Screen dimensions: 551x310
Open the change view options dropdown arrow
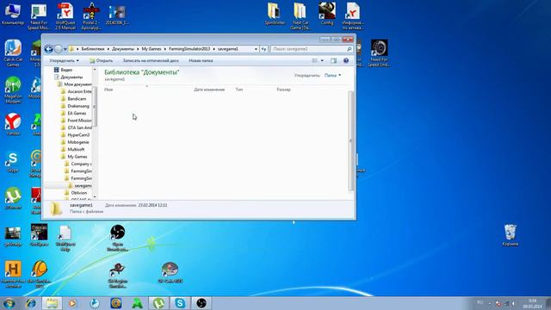coord(322,61)
